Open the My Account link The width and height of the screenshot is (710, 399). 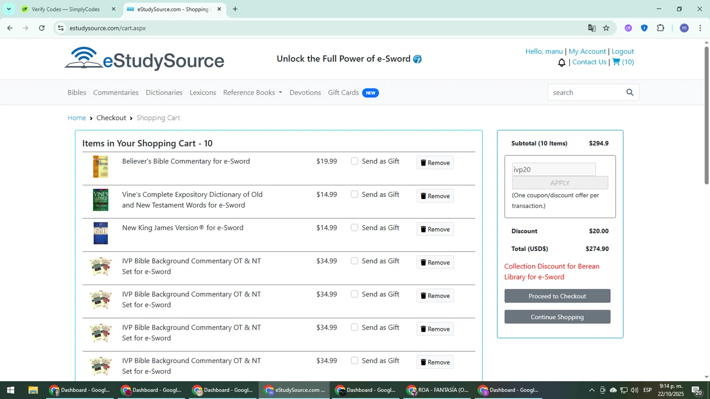[587, 51]
